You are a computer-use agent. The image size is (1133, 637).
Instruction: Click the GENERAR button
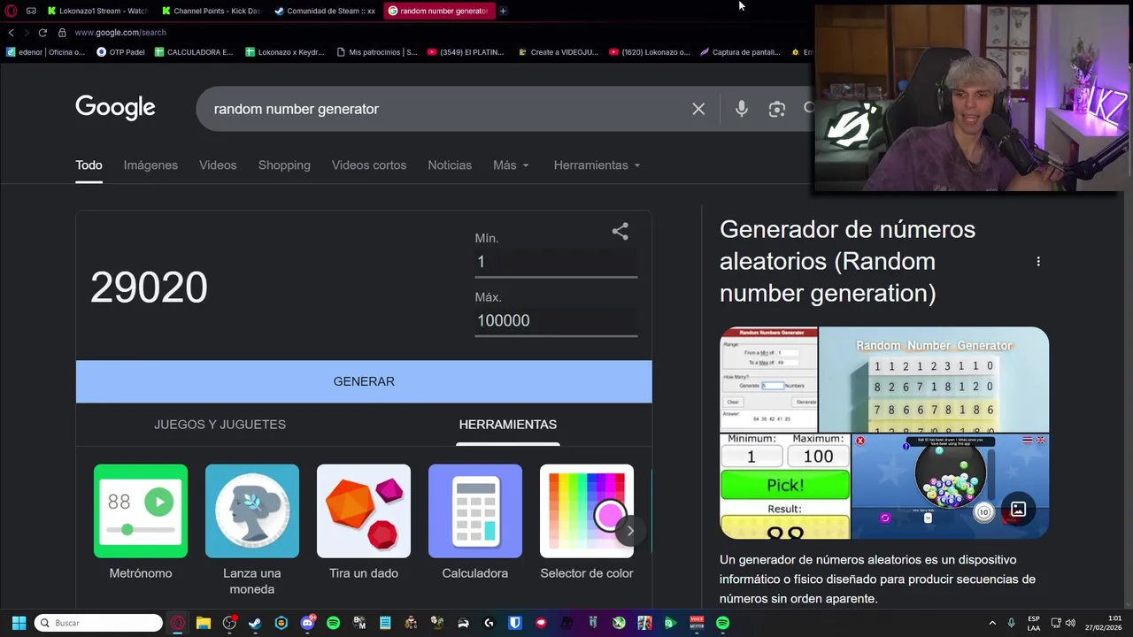(x=364, y=381)
